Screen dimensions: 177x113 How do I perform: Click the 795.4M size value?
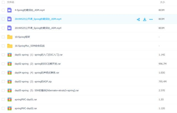pos(162,82)
